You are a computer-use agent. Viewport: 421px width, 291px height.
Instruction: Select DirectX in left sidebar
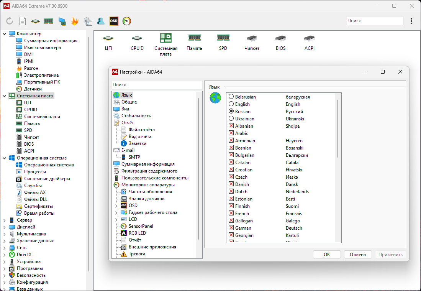click(24, 255)
